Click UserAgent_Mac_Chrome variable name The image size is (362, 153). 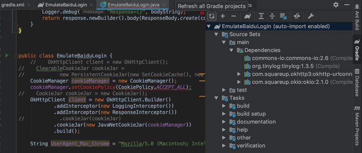click(x=80, y=144)
